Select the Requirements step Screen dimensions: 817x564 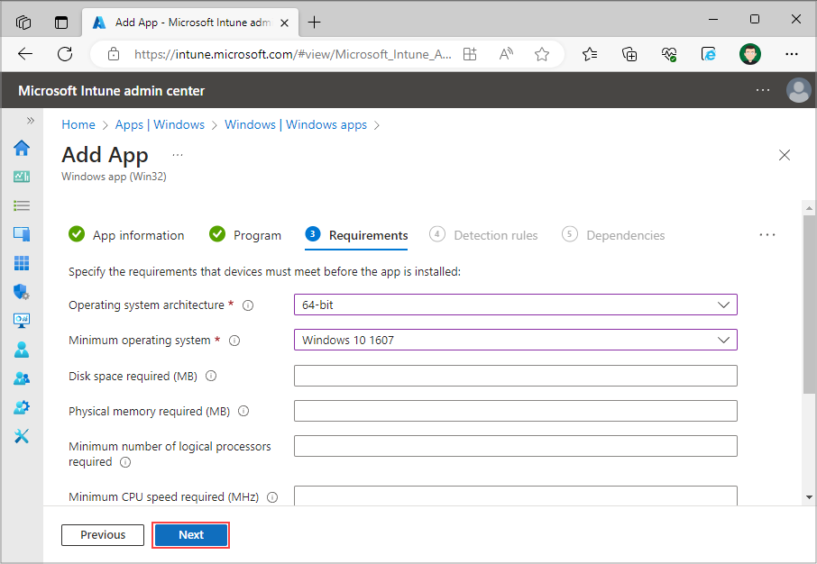click(x=356, y=235)
